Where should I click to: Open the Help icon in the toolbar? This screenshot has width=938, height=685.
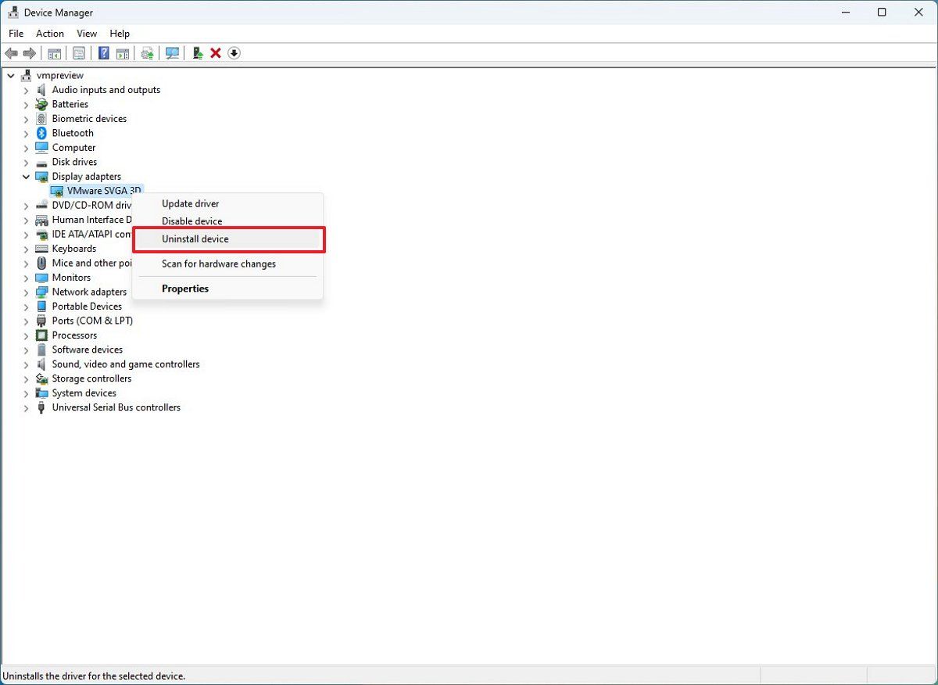pos(103,52)
